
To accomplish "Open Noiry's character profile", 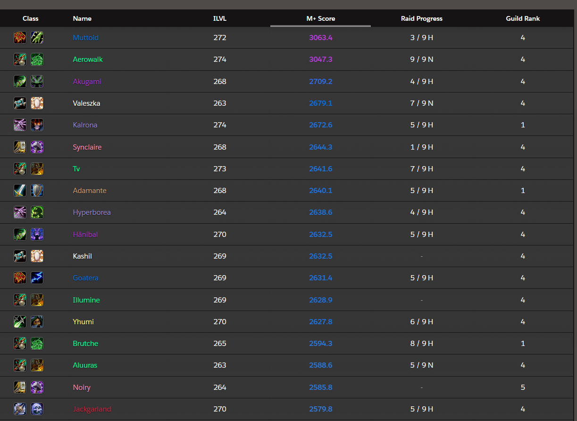I will click(82, 387).
